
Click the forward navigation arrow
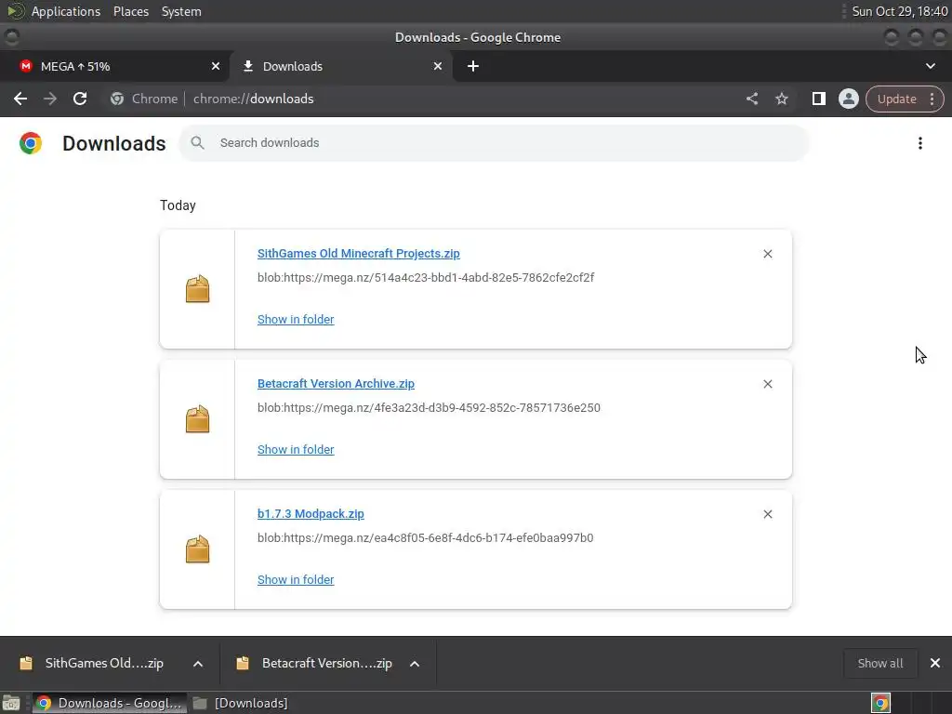coord(50,99)
